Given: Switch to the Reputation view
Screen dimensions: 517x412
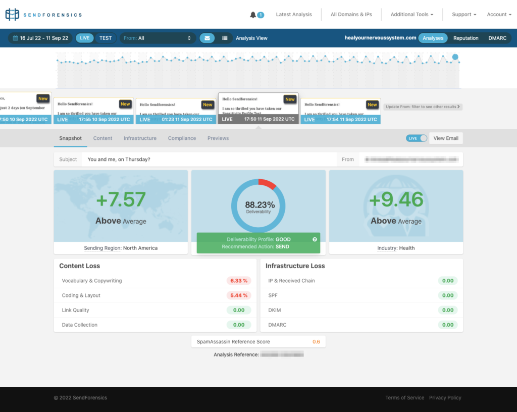Looking at the screenshot, I should click(466, 38).
